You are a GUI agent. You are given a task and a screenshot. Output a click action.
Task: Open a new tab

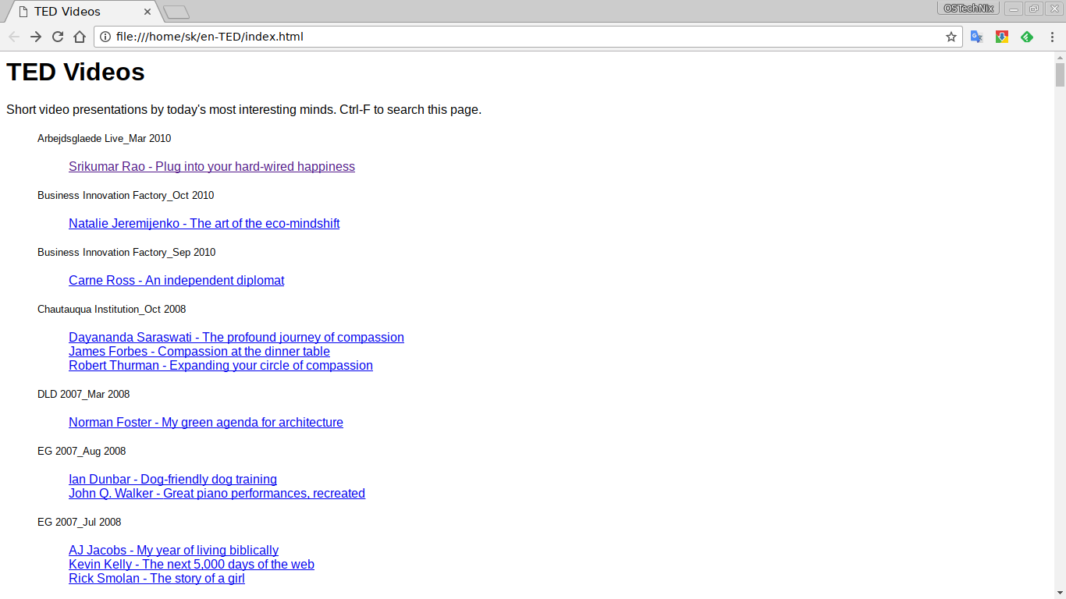[176, 12]
